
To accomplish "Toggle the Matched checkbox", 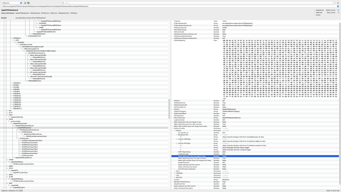I will coord(314,13).
